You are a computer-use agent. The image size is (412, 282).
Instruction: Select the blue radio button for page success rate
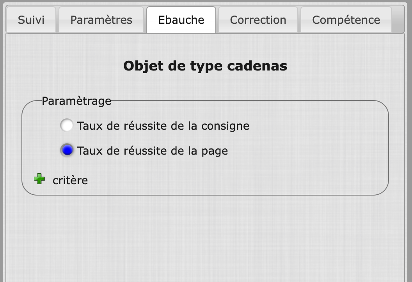(67, 150)
